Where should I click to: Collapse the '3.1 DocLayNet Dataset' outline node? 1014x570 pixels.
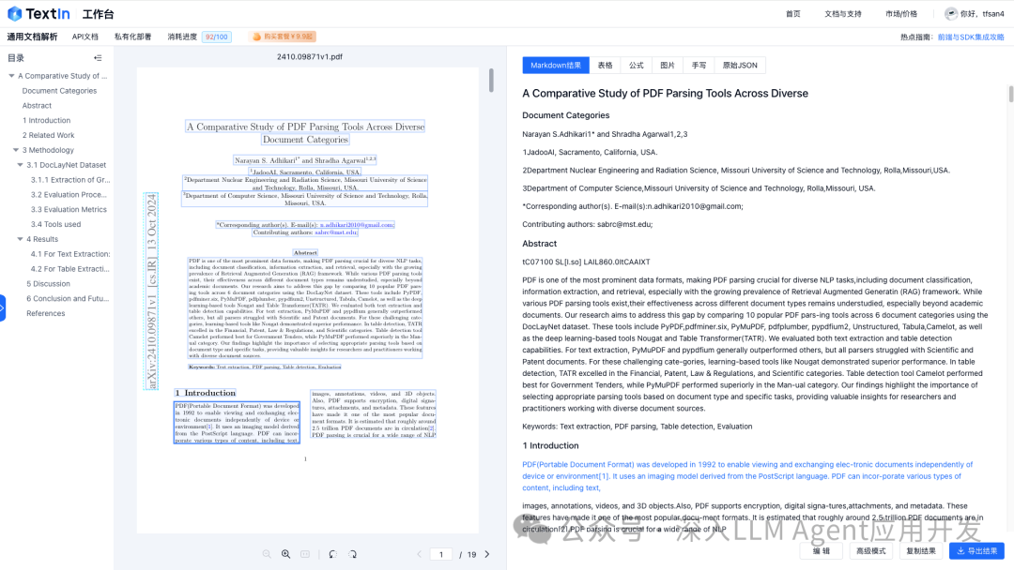coord(20,165)
